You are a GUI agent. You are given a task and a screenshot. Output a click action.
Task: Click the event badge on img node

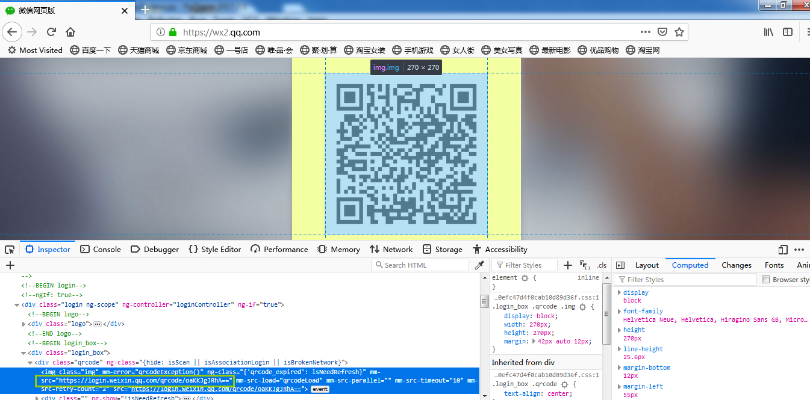coord(319,390)
